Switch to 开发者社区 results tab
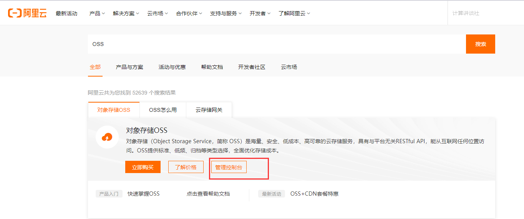 click(x=252, y=67)
